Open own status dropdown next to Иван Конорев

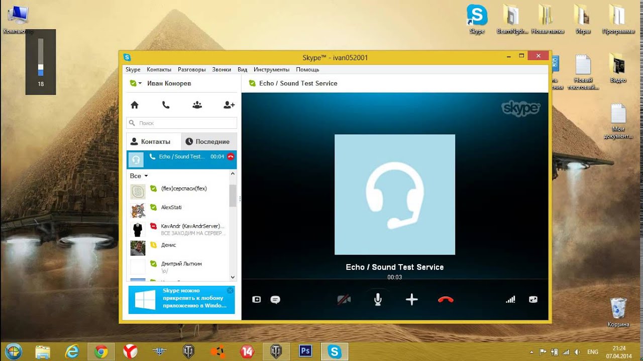pos(136,83)
